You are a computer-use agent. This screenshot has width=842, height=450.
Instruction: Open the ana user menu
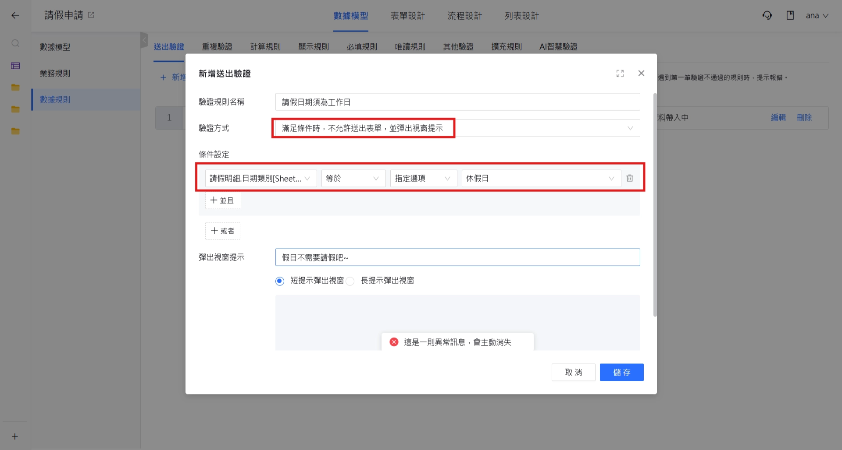tap(817, 16)
